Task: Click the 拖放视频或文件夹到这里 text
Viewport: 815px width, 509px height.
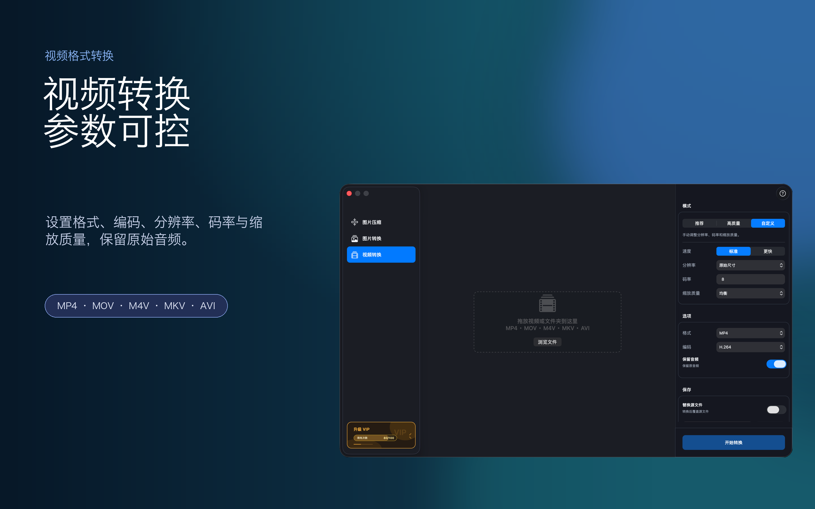Action: tap(547, 321)
